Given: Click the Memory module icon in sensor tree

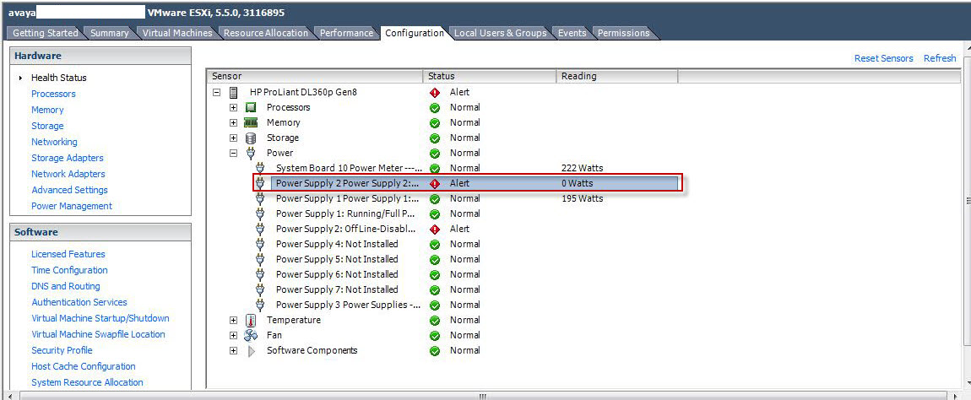Looking at the screenshot, I should (251, 122).
